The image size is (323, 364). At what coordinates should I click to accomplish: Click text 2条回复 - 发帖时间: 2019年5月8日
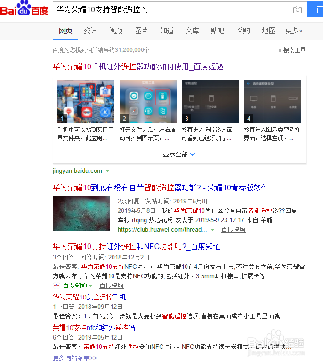(x=164, y=201)
